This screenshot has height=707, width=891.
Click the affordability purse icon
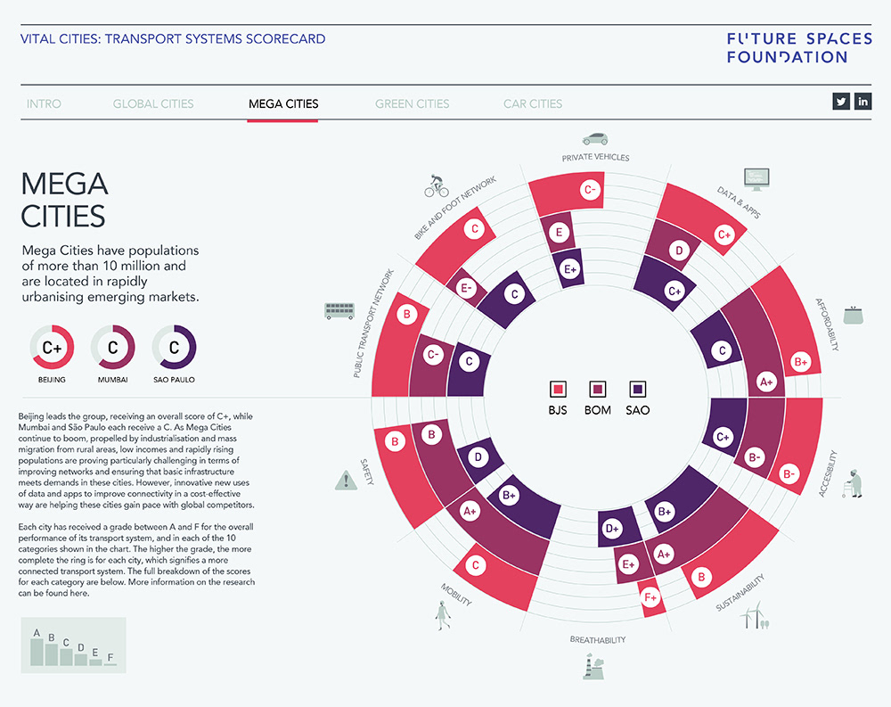tap(854, 315)
